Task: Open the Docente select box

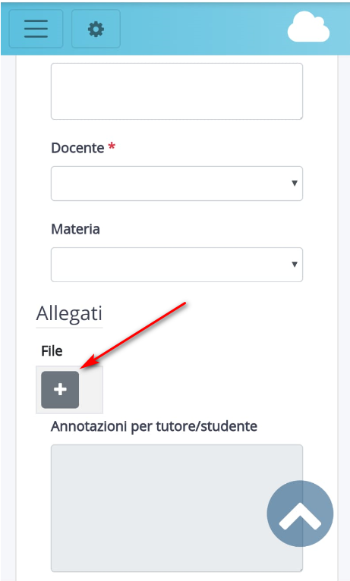Action: click(x=177, y=184)
